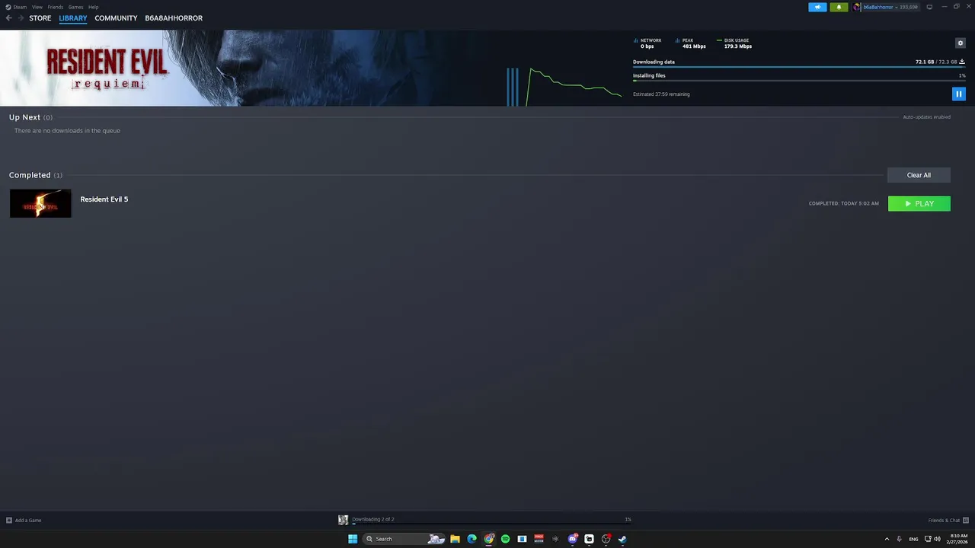
Task: Open Friends & Chat
Action: pyautogui.click(x=948, y=521)
